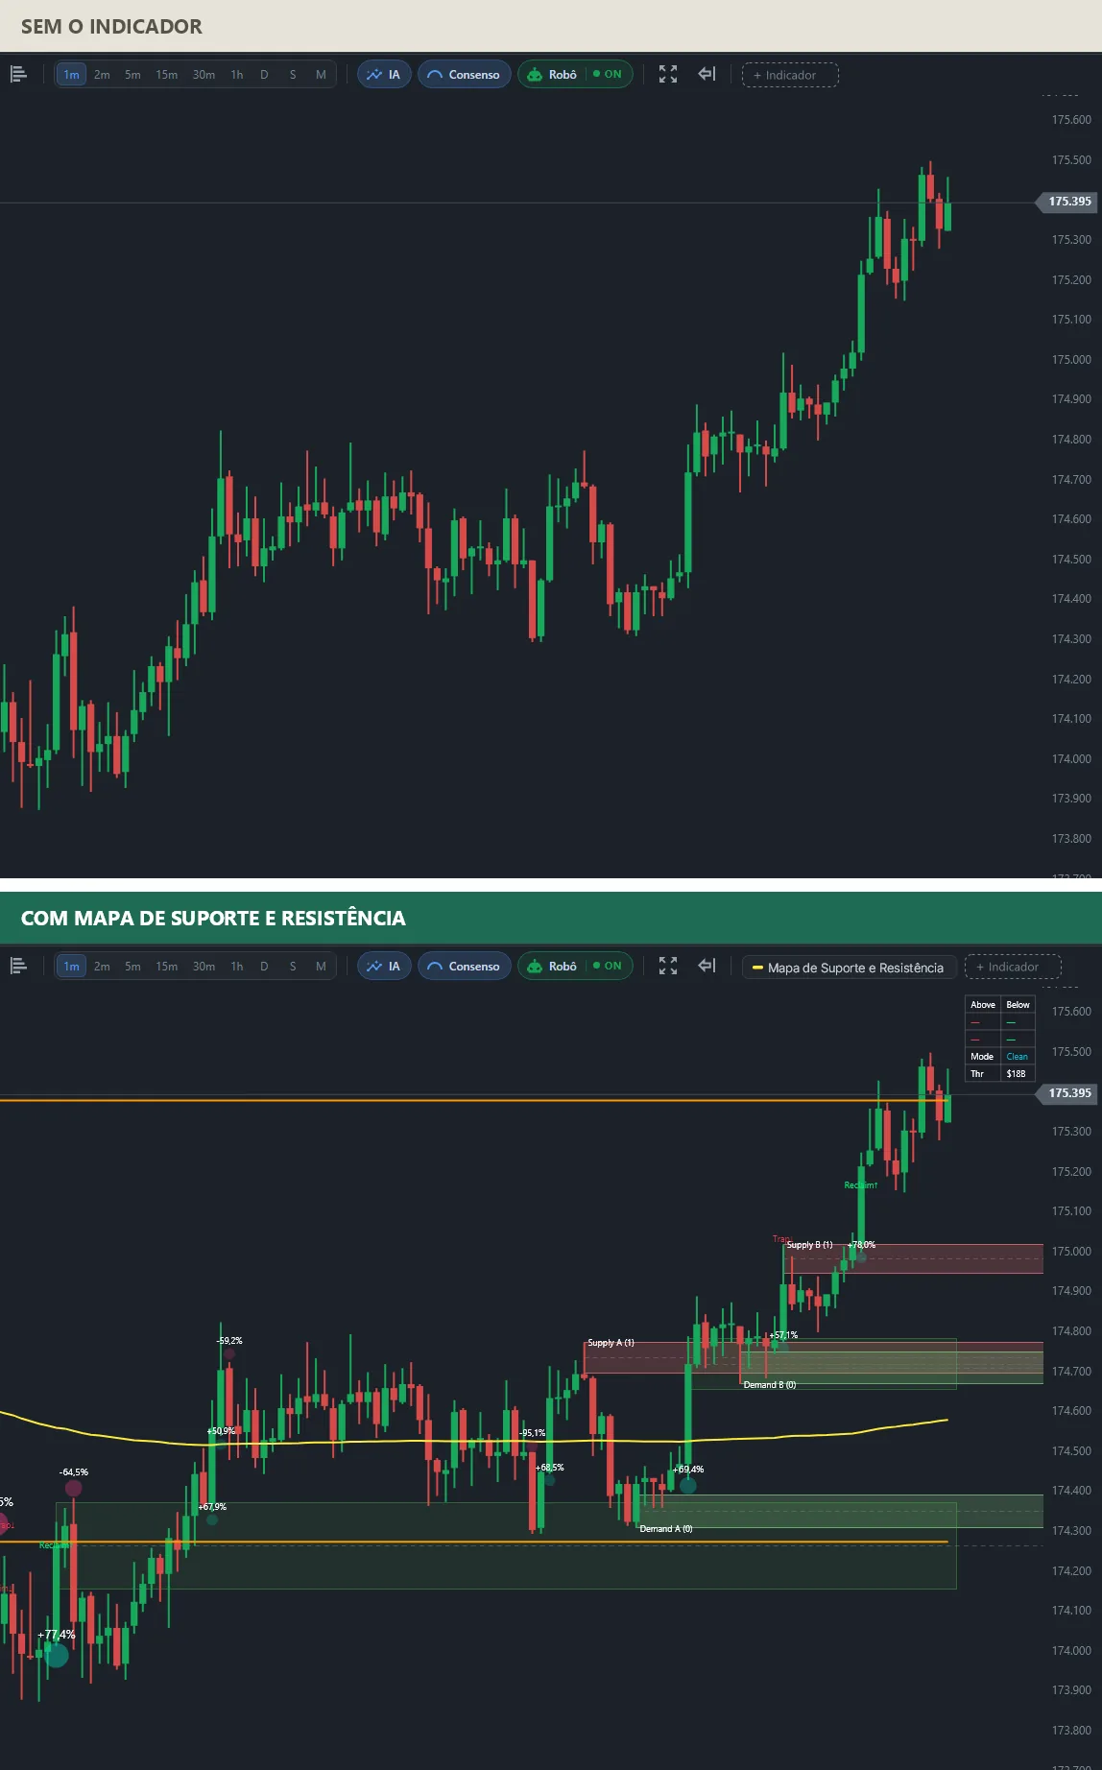Click the Clean mode value in the indicator table
The image size is (1102, 1770).
pos(1018,1057)
